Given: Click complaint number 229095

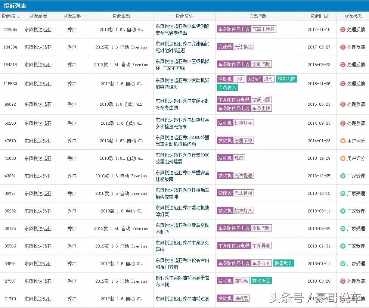Looking at the screenshot, I should [x=10, y=29].
